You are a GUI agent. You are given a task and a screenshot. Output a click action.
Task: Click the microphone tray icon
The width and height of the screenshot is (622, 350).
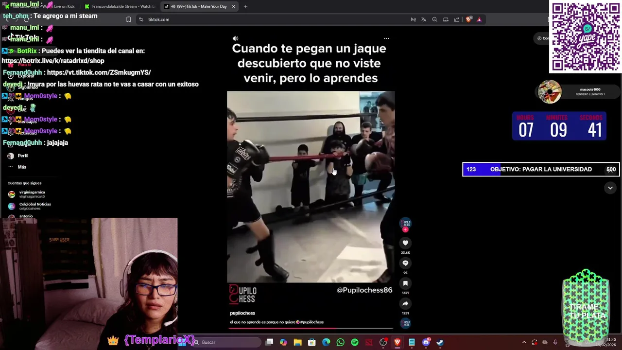coord(555,342)
